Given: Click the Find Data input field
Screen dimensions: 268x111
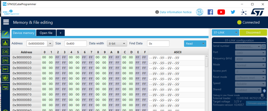Looking at the screenshot, I should click(158, 43).
